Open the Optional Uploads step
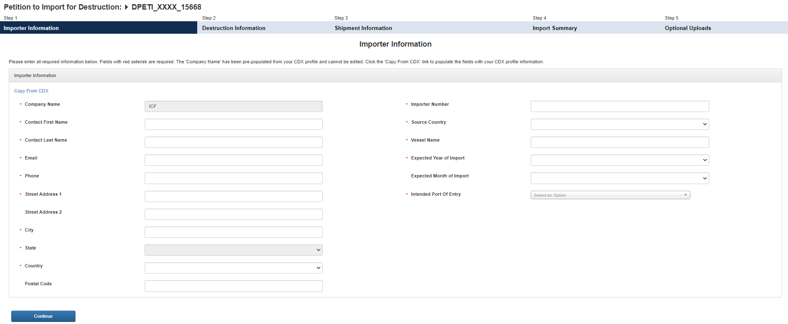The width and height of the screenshot is (788, 324). [x=688, y=28]
